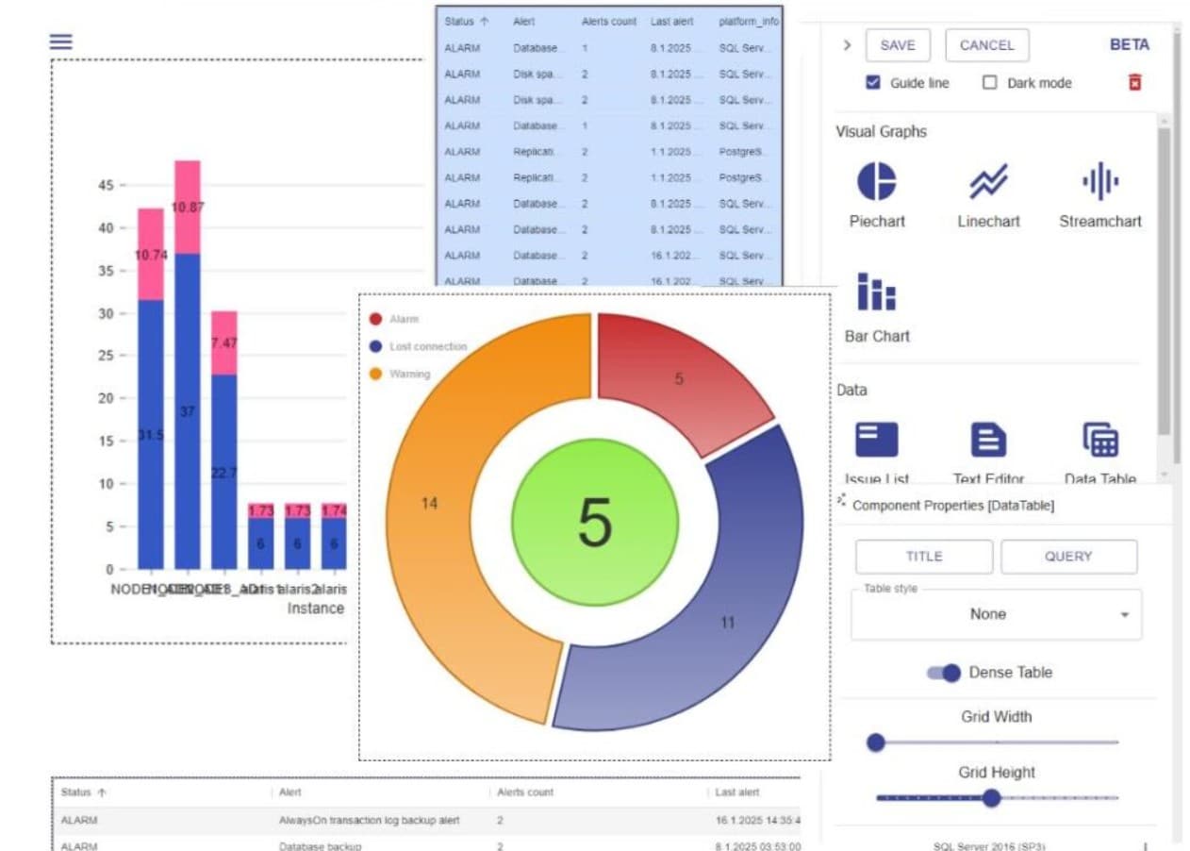Switch to the QUERY tab

pos(1069,557)
